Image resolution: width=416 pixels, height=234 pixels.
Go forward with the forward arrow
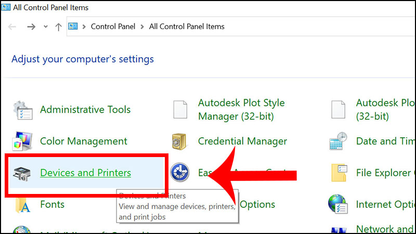(31, 27)
